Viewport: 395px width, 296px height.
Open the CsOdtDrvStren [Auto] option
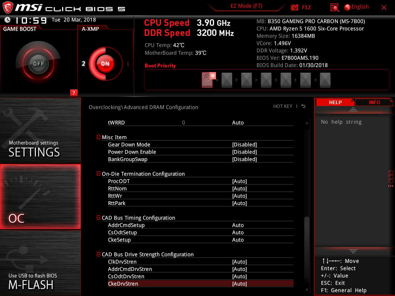pos(239,276)
